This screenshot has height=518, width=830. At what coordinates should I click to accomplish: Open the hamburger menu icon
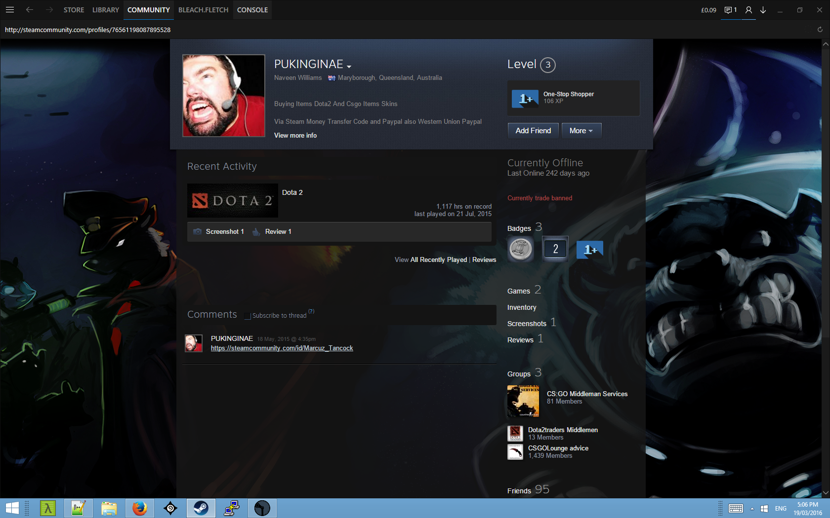(9, 10)
